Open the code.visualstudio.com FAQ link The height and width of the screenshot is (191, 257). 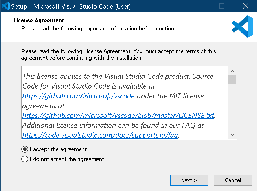[100, 135]
